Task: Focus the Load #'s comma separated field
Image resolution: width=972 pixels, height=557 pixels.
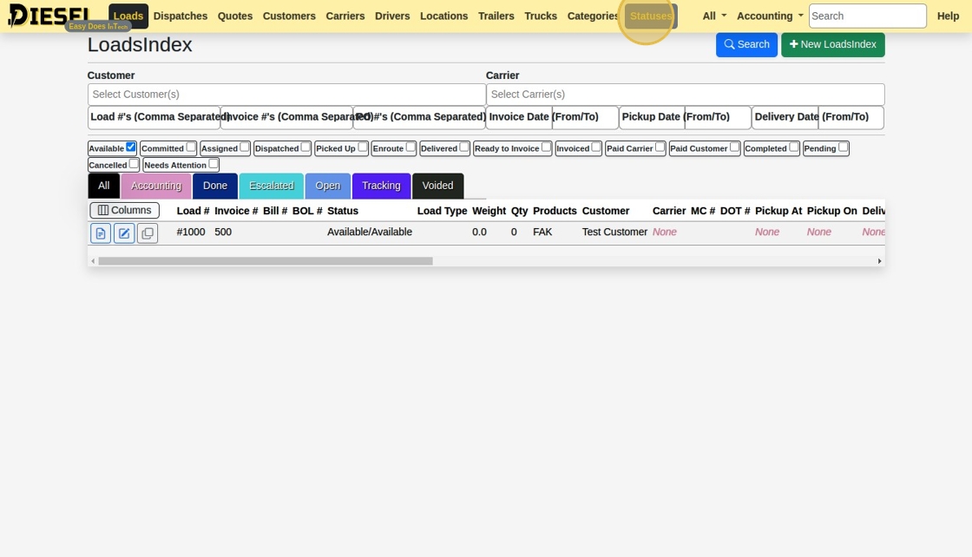Action: [x=154, y=117]
